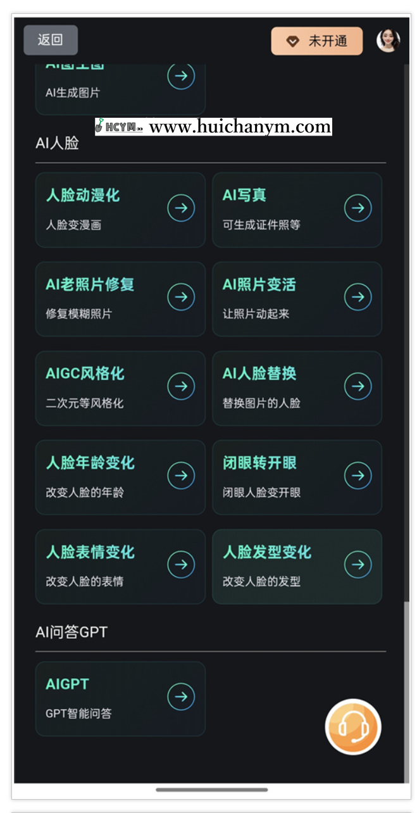Image resolution: width=417 pixels, height=813 pixels.
Task: Open the 闭眼转开眼 arrow icon
Action: pos(358,475)
